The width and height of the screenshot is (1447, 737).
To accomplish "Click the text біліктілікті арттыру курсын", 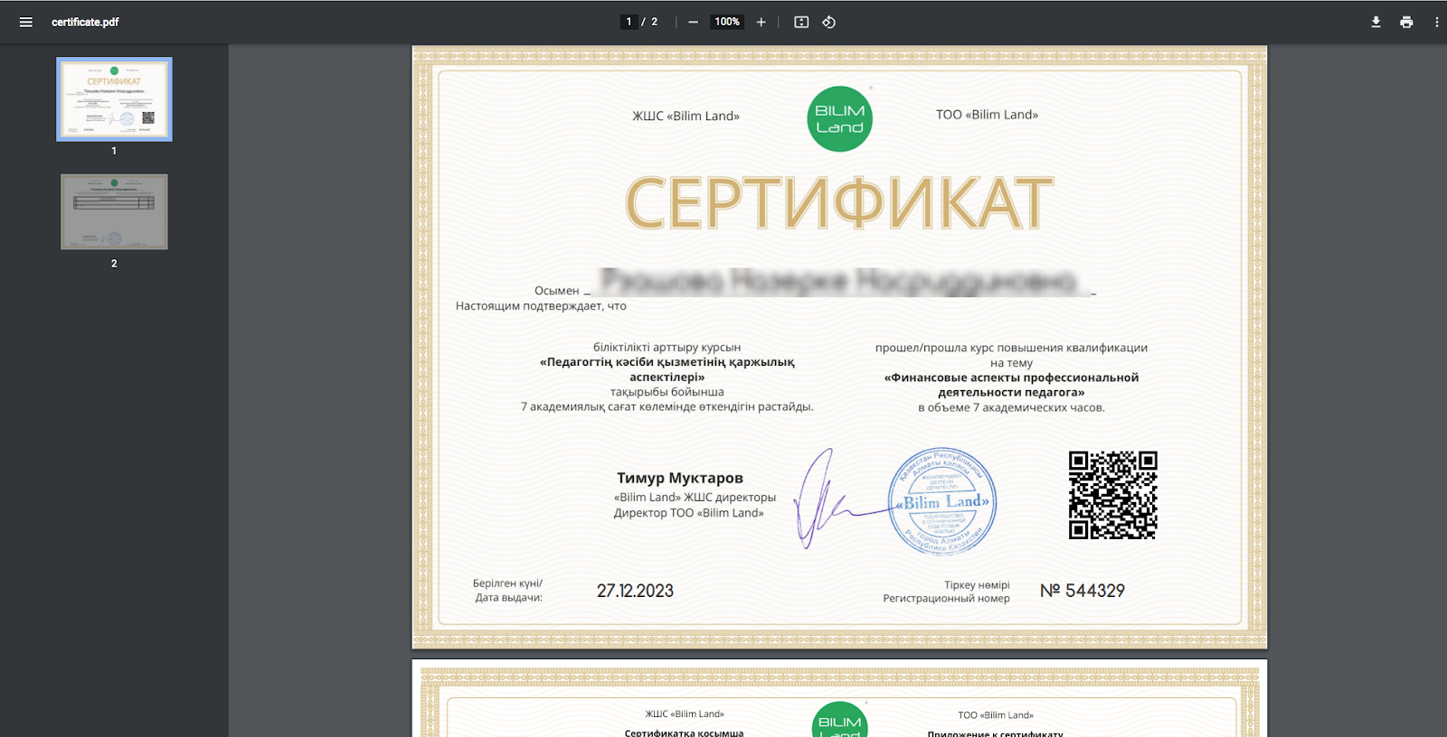I will click(667, 347).
